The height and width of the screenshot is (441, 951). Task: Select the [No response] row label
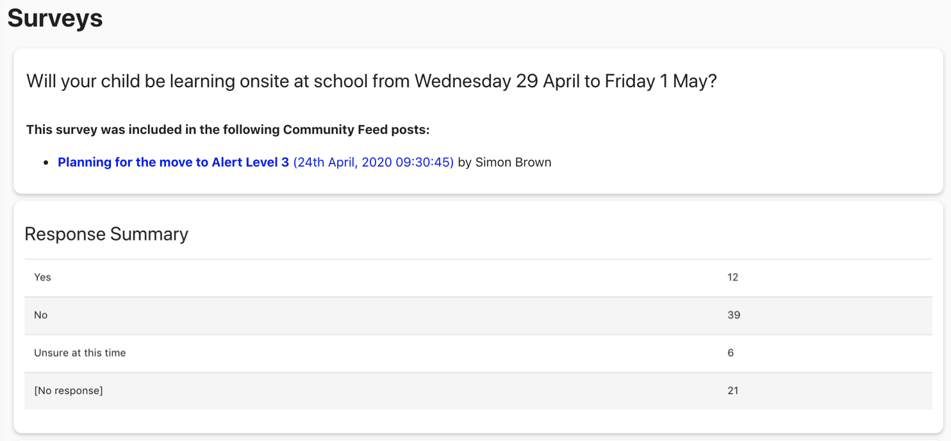click(x=69, y=391)
